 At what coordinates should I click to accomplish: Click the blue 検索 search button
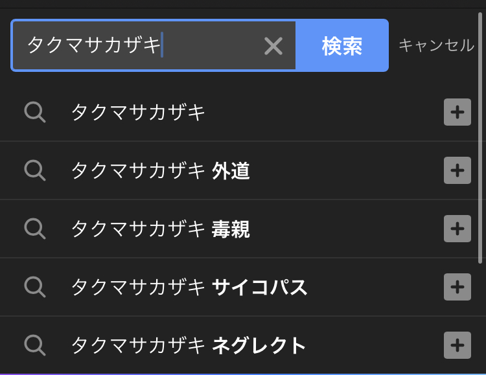[341, 46]
